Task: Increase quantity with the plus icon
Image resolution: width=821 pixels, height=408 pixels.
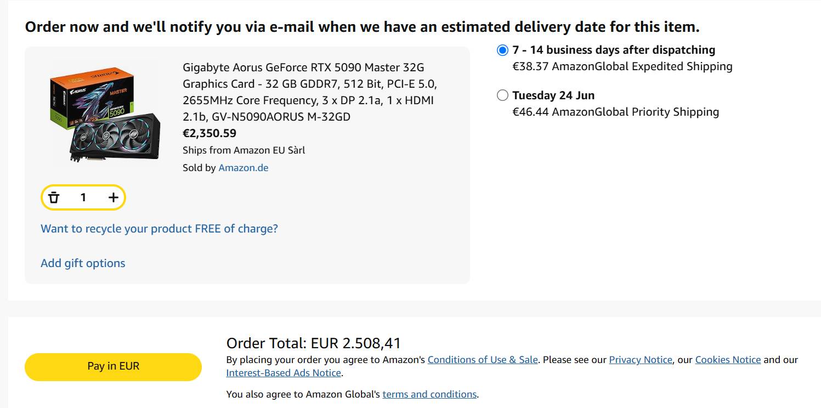Action: point(113,197)
